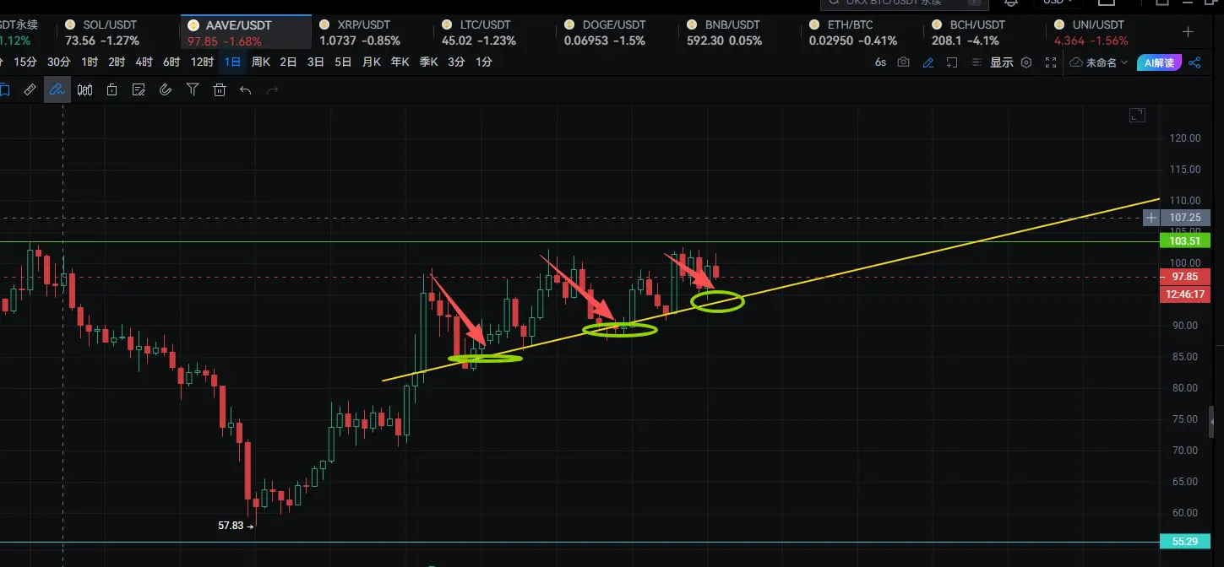Click the bell notification icon
The width and height of the screenshot is (1224, 567).
click(x=1011, y=3)
